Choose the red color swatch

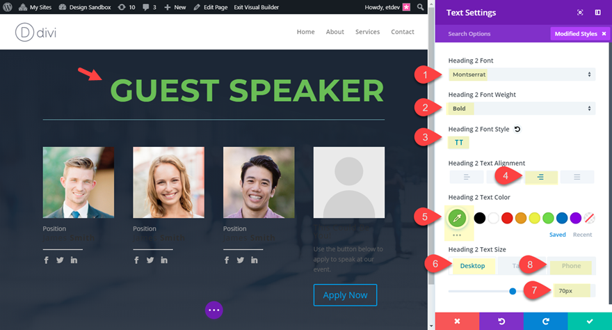(507, 218)
